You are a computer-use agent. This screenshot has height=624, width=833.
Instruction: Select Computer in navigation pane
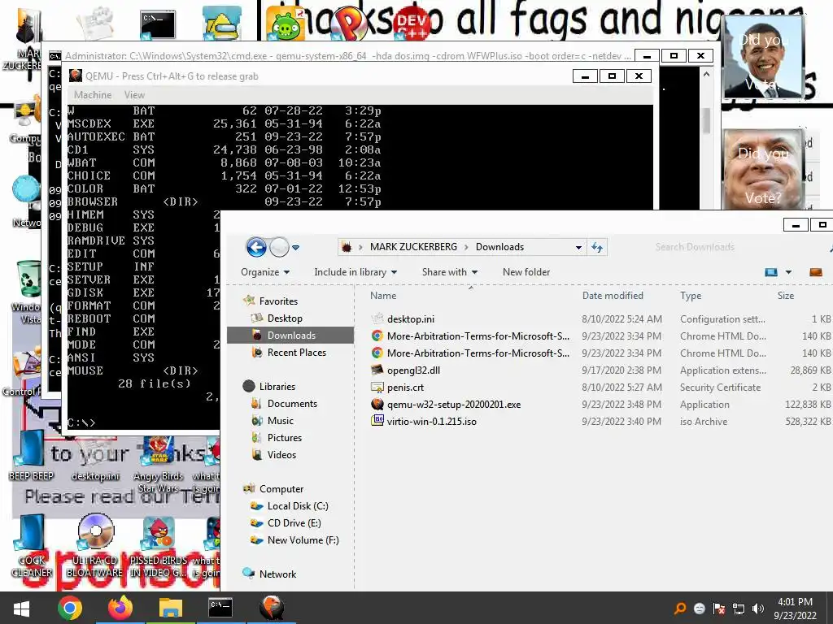tap(281, 489)
